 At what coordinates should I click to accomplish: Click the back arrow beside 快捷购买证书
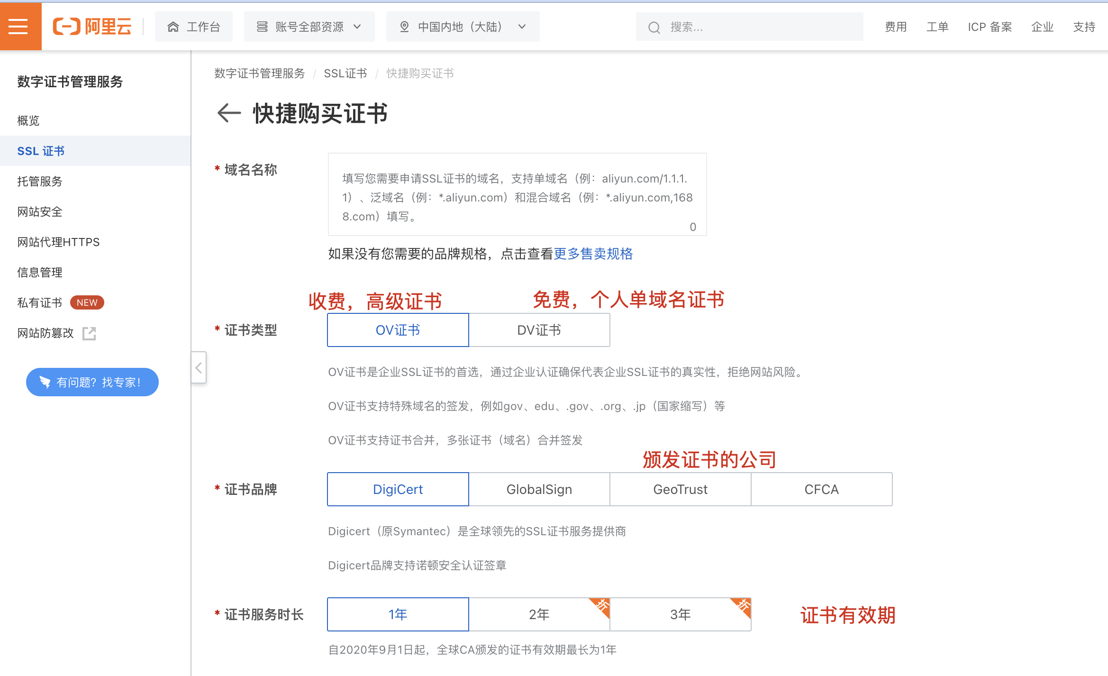229,113
